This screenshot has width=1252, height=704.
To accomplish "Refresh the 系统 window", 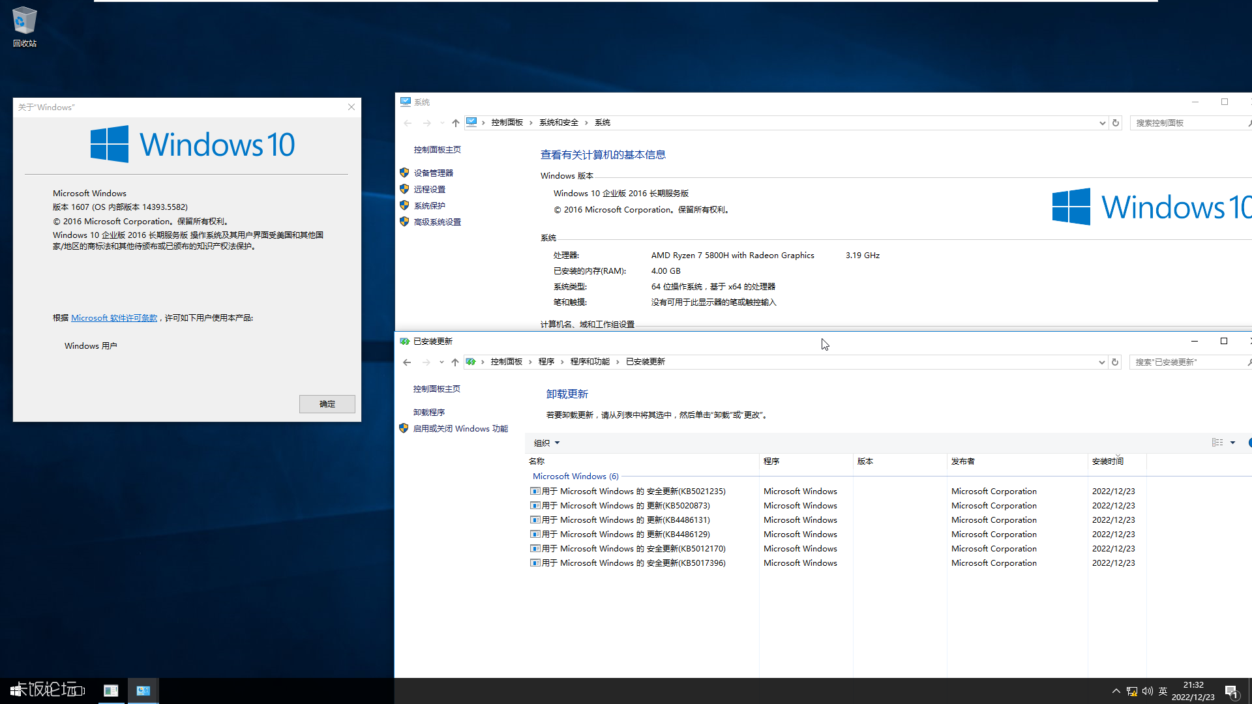I will pos(1116,123).
